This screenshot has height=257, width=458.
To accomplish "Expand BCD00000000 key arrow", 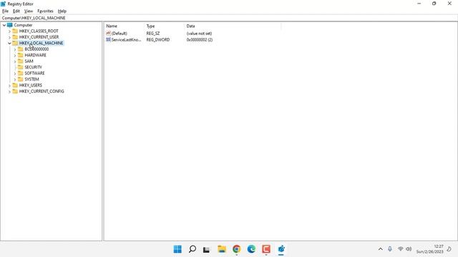I will 15,49.
